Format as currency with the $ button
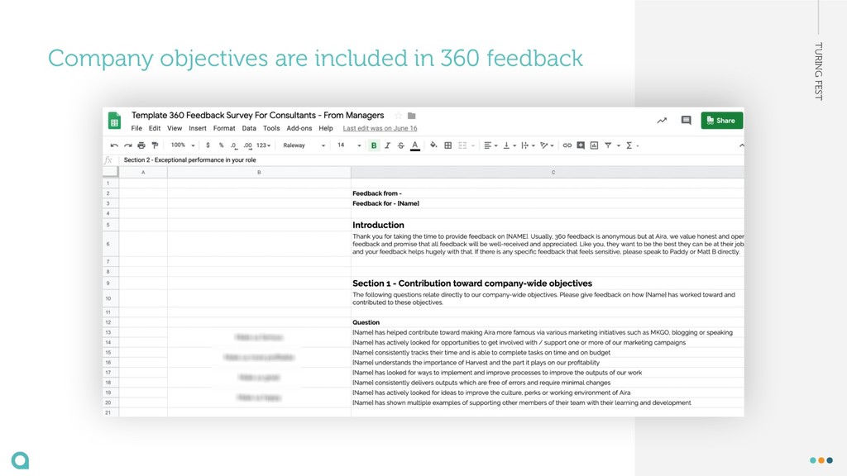This screenshot has width=847, height=476. [x=208, y=145]
